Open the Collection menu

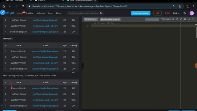coord(41,13)
